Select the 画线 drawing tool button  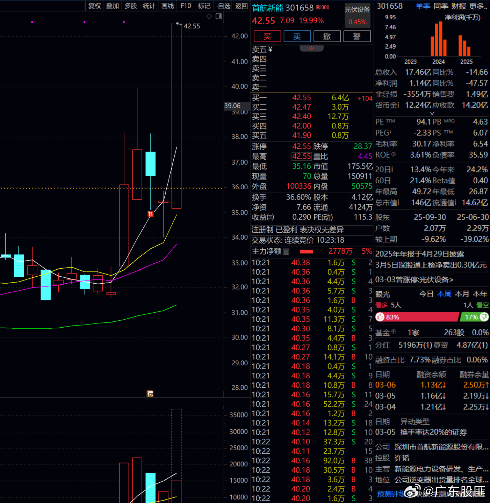coord(168,6)
